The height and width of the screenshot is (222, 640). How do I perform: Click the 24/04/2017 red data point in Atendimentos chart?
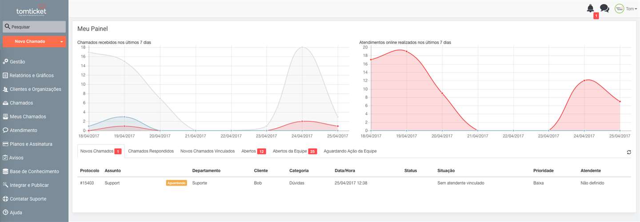[584, 81]
